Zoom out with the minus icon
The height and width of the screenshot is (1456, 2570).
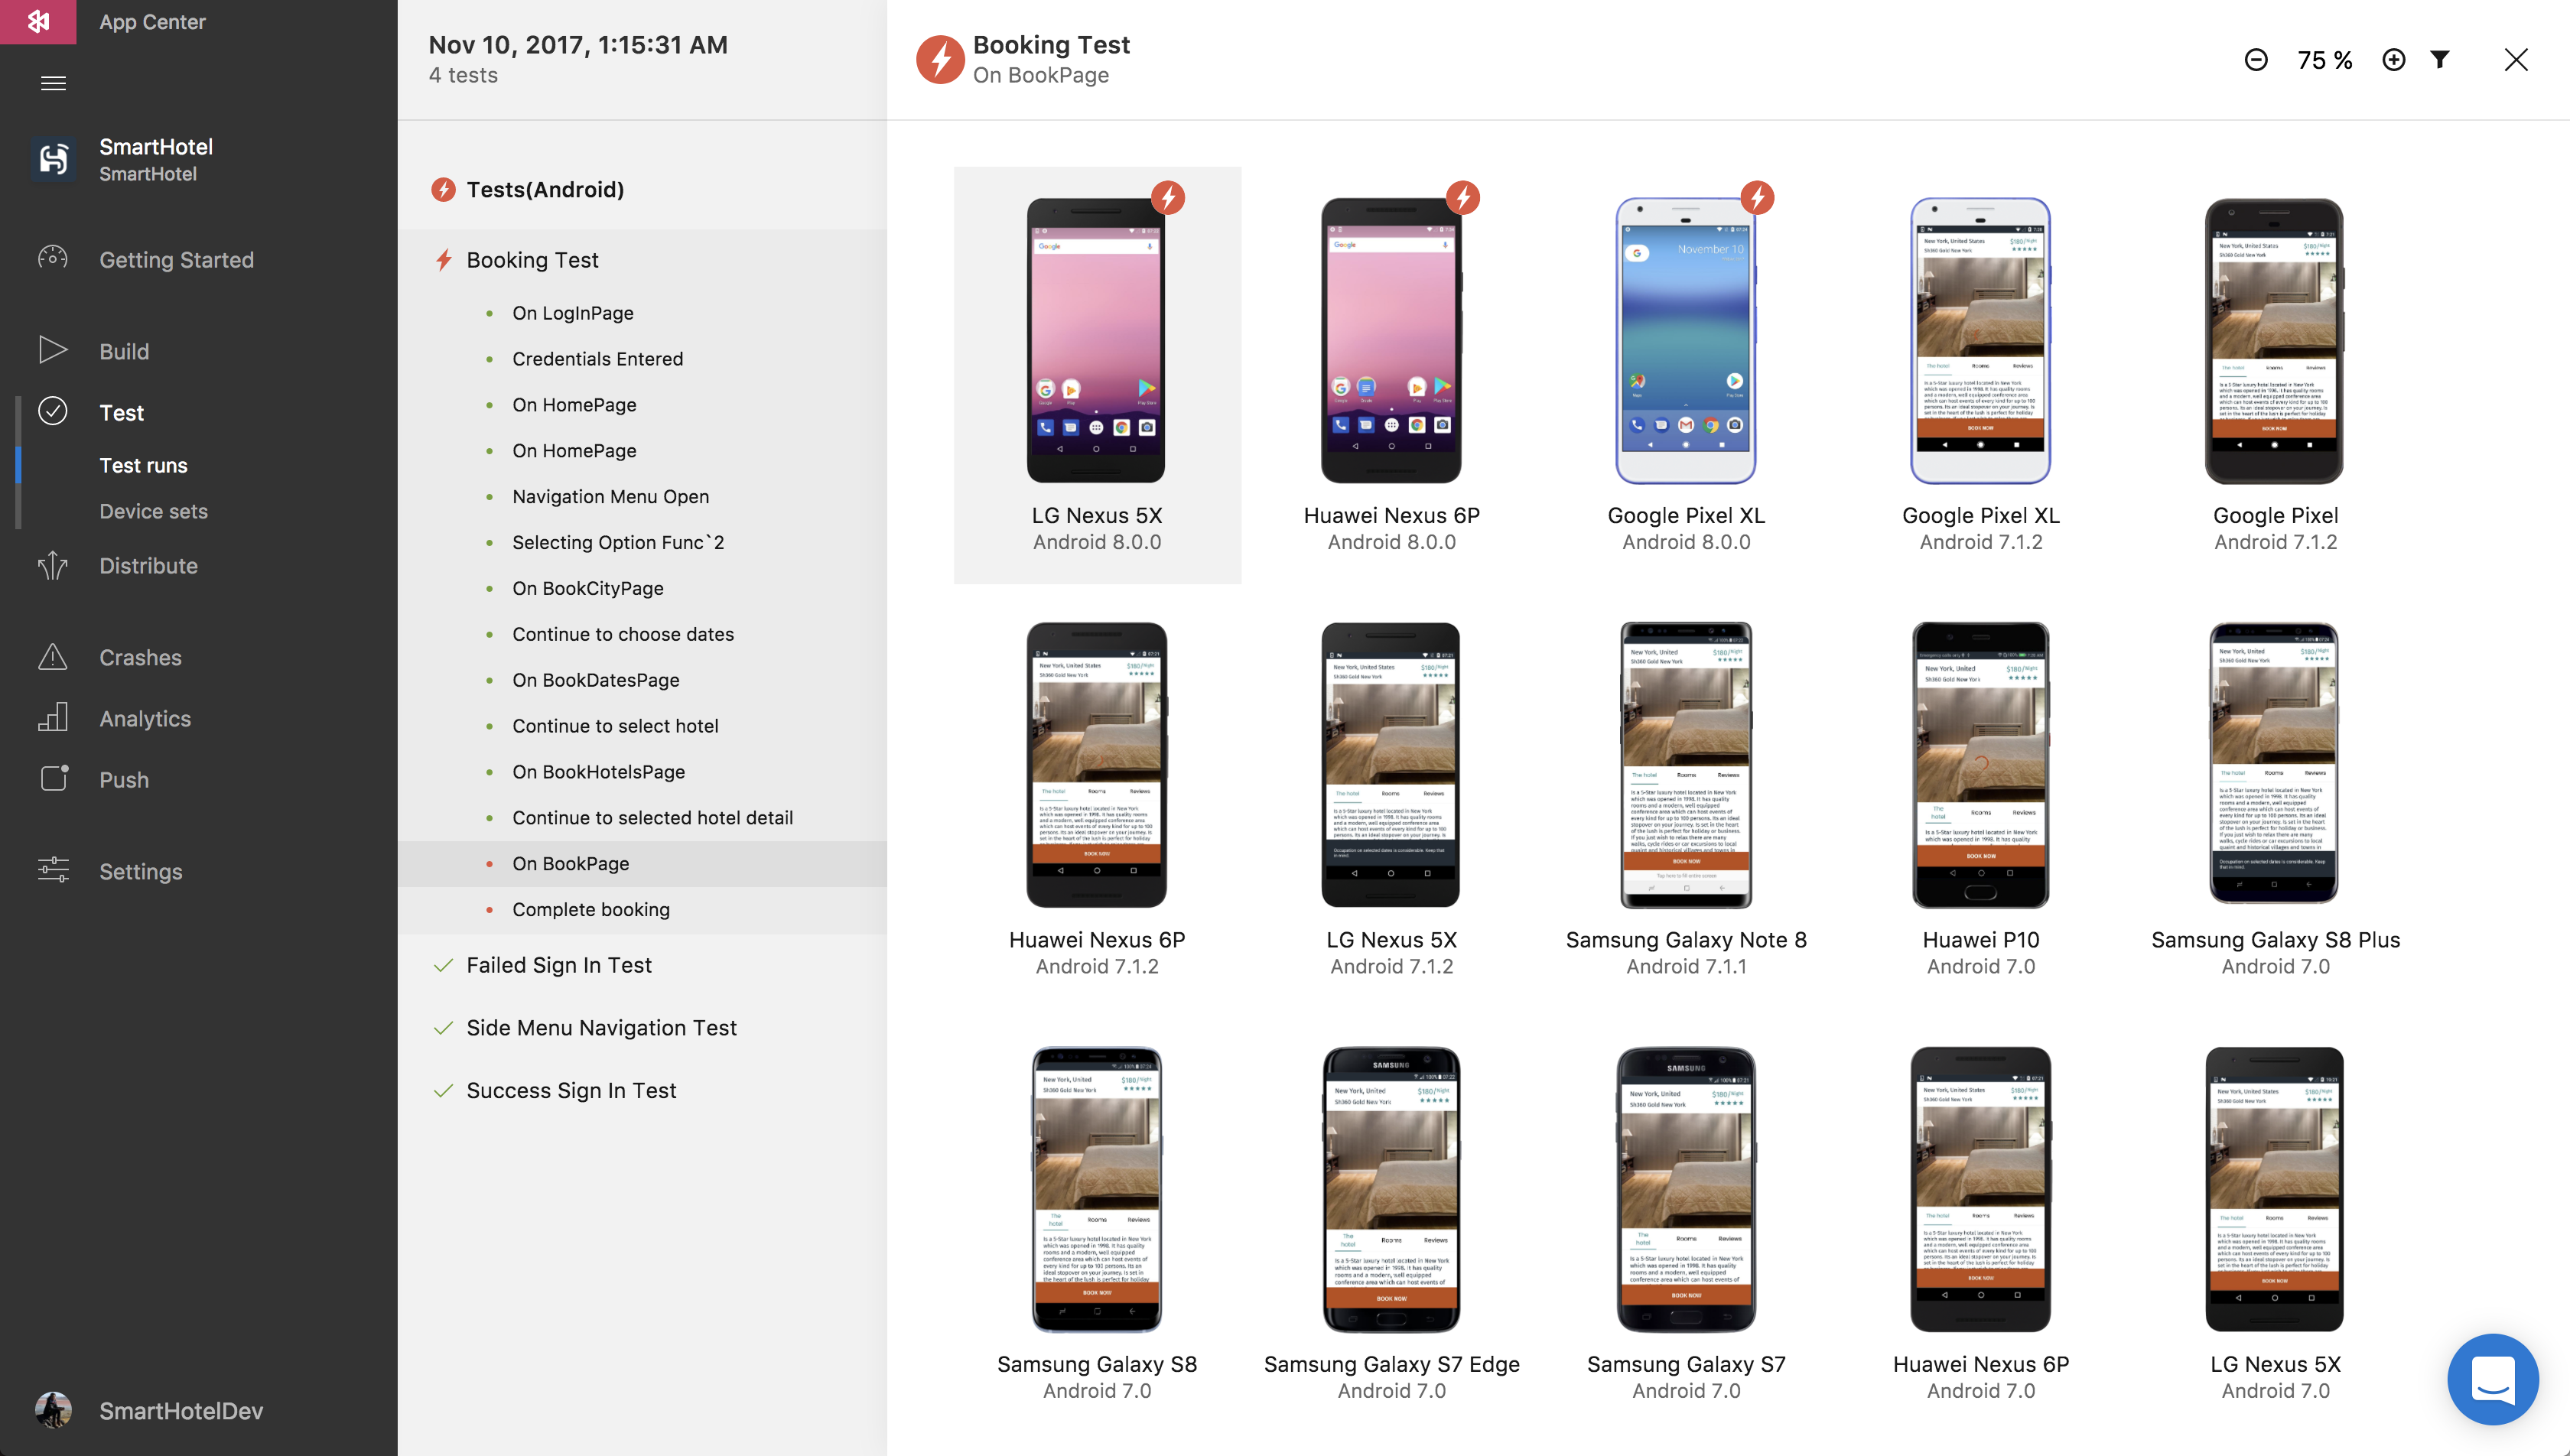point(2256,60)
